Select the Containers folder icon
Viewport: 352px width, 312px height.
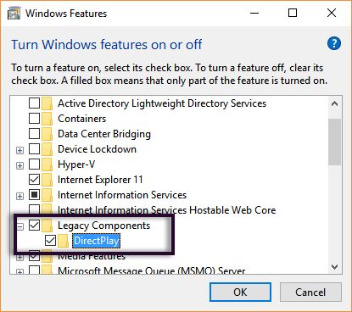47,119
